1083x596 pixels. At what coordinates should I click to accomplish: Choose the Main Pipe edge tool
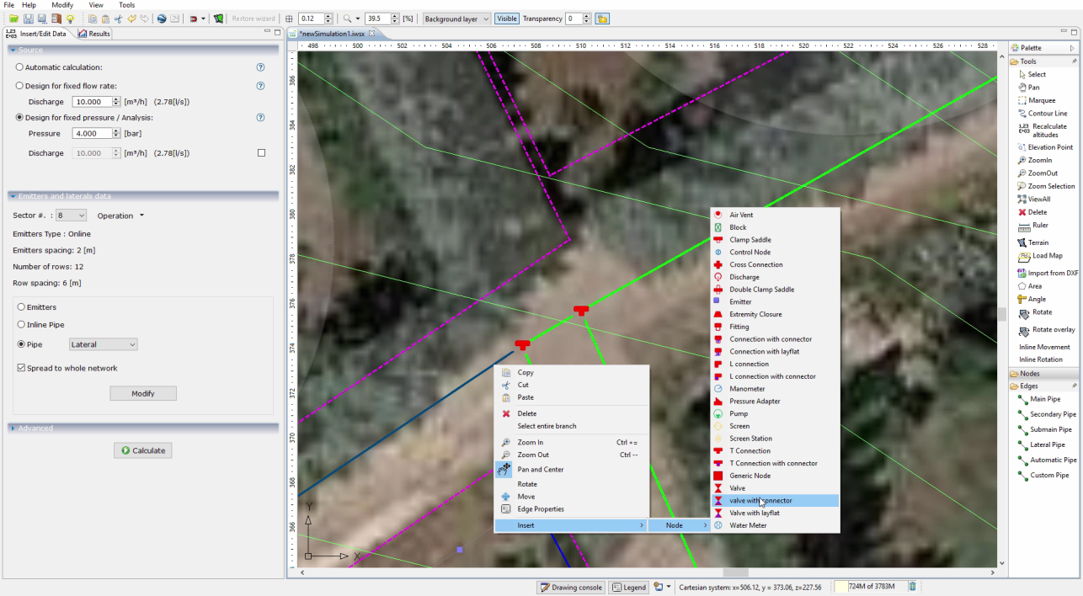point(1045,399)
